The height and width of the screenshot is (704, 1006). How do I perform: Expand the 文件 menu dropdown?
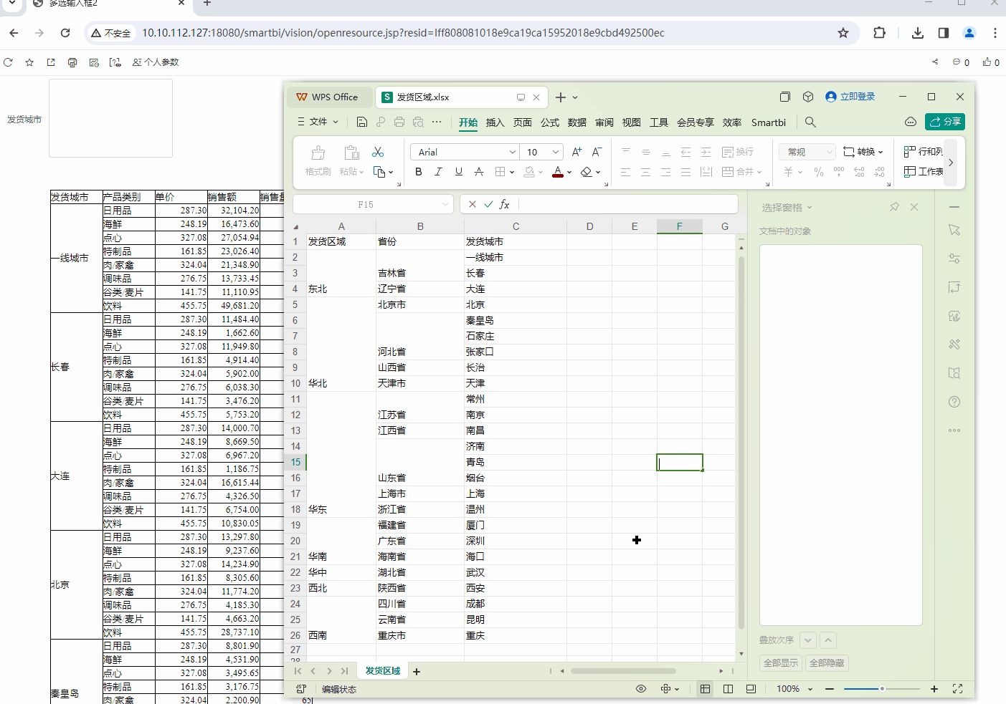(x=318, y=122)
